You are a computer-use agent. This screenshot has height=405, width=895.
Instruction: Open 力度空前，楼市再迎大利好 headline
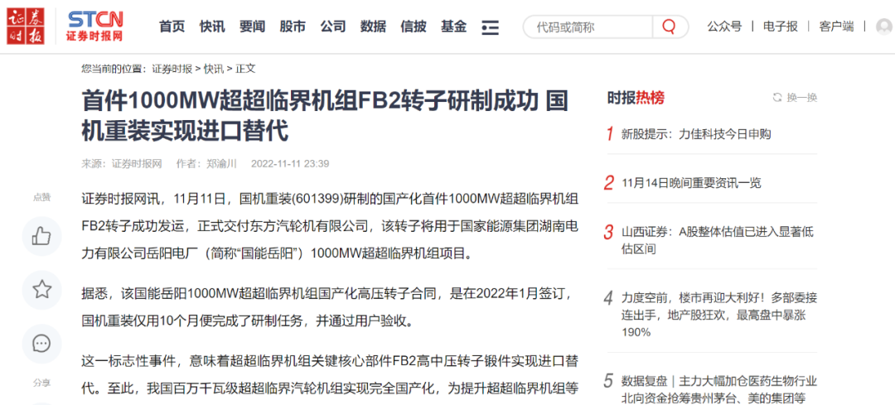pyautogui.click(x=719, y=314)
